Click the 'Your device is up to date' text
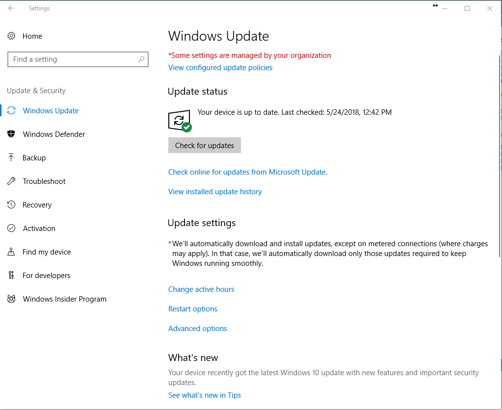 294,112
